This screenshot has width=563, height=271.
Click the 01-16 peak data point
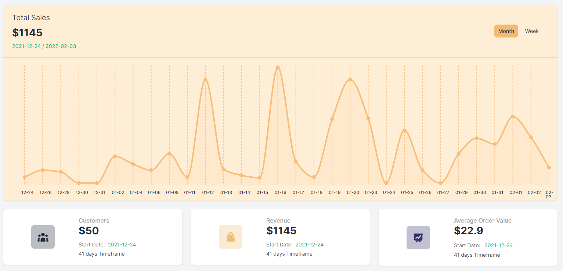(x=278, y=67)
